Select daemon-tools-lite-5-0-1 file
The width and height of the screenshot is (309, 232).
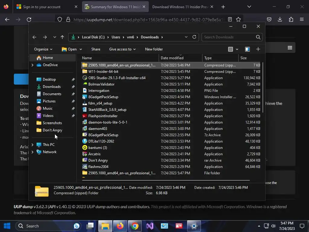(x=171, y=122)
